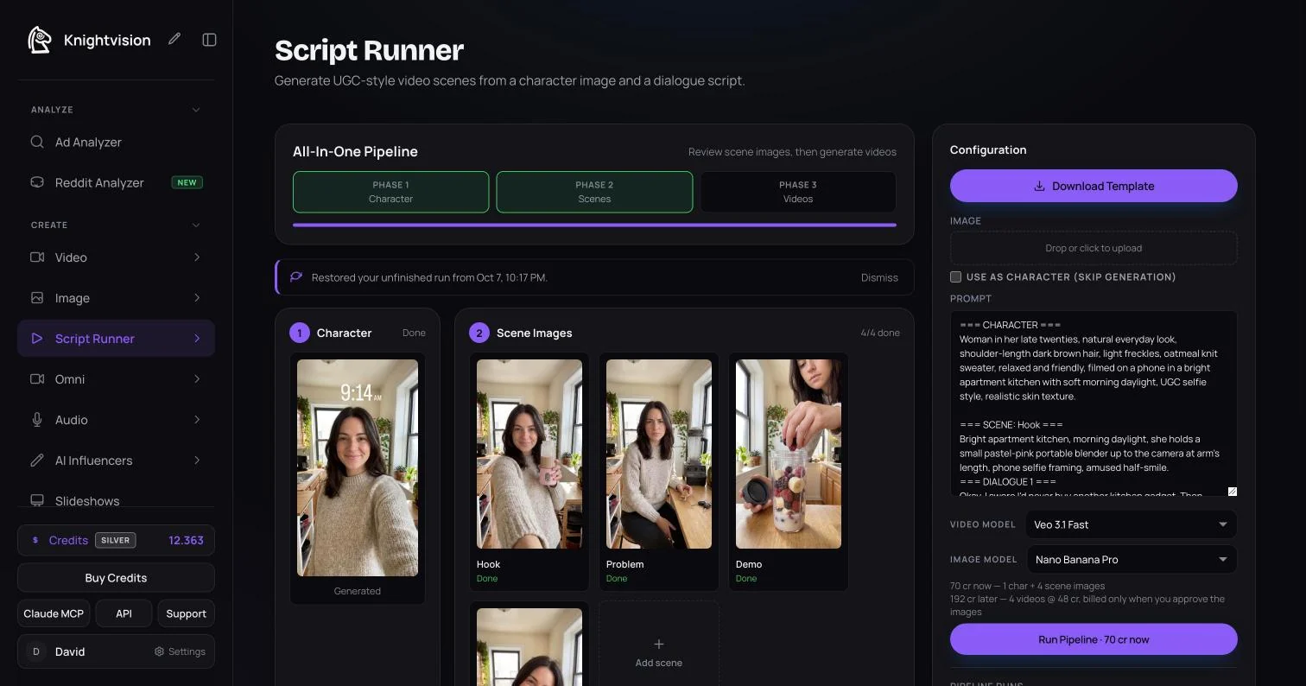This screenshot has height=686, width=1306.
Task: Expand the Video submenu chevron
Action: (x=197, y=257)
